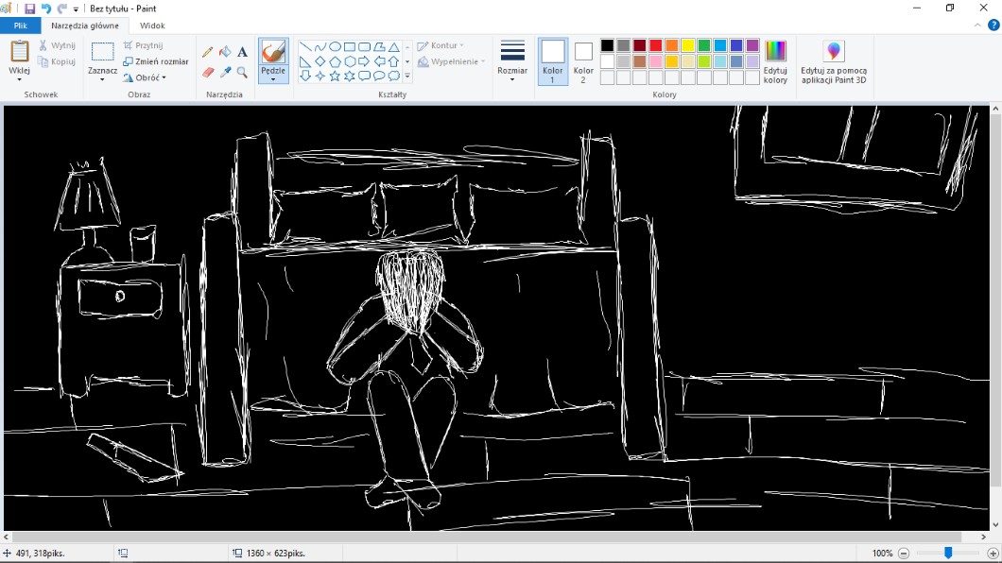This screenshot has width=1002, height=563.
Task: Set Kolor 1 as active color
Action: pos(553,60)
